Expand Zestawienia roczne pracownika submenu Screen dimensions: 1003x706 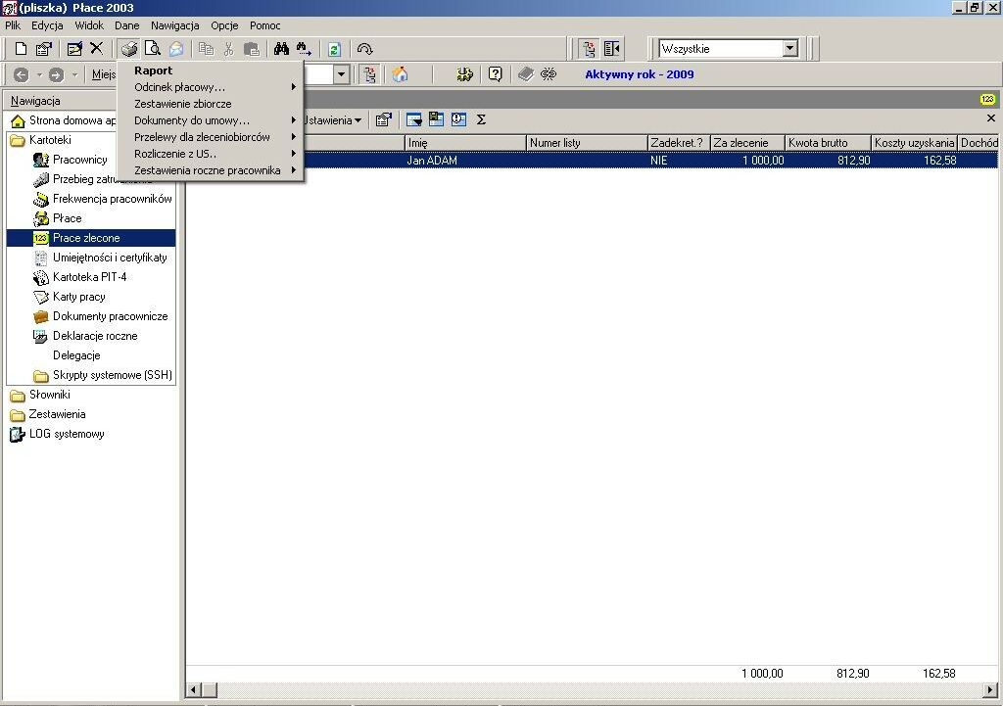point(212,170)
